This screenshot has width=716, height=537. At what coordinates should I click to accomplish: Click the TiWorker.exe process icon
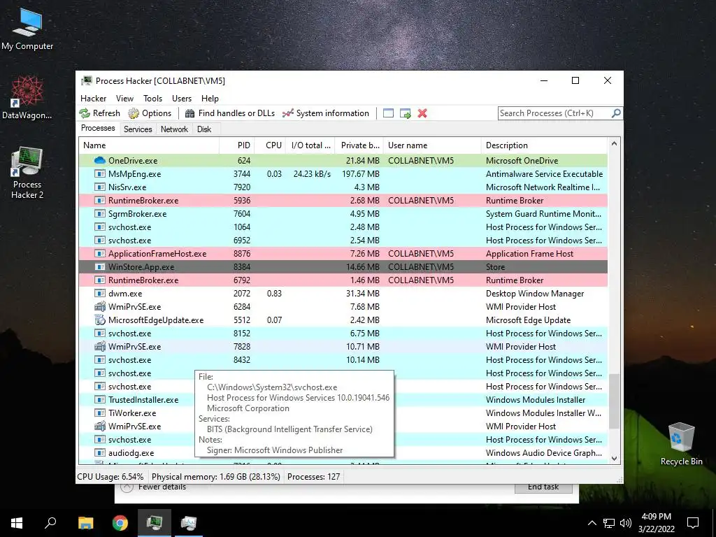[x=99, y=413]
